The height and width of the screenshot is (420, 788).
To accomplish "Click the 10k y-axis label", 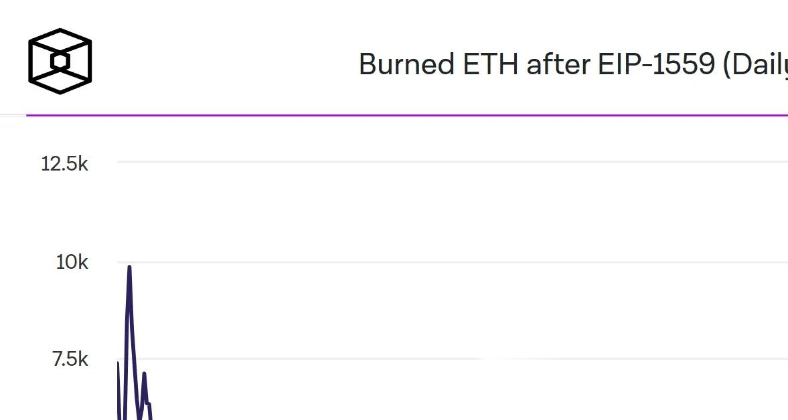I will point(72,262).
